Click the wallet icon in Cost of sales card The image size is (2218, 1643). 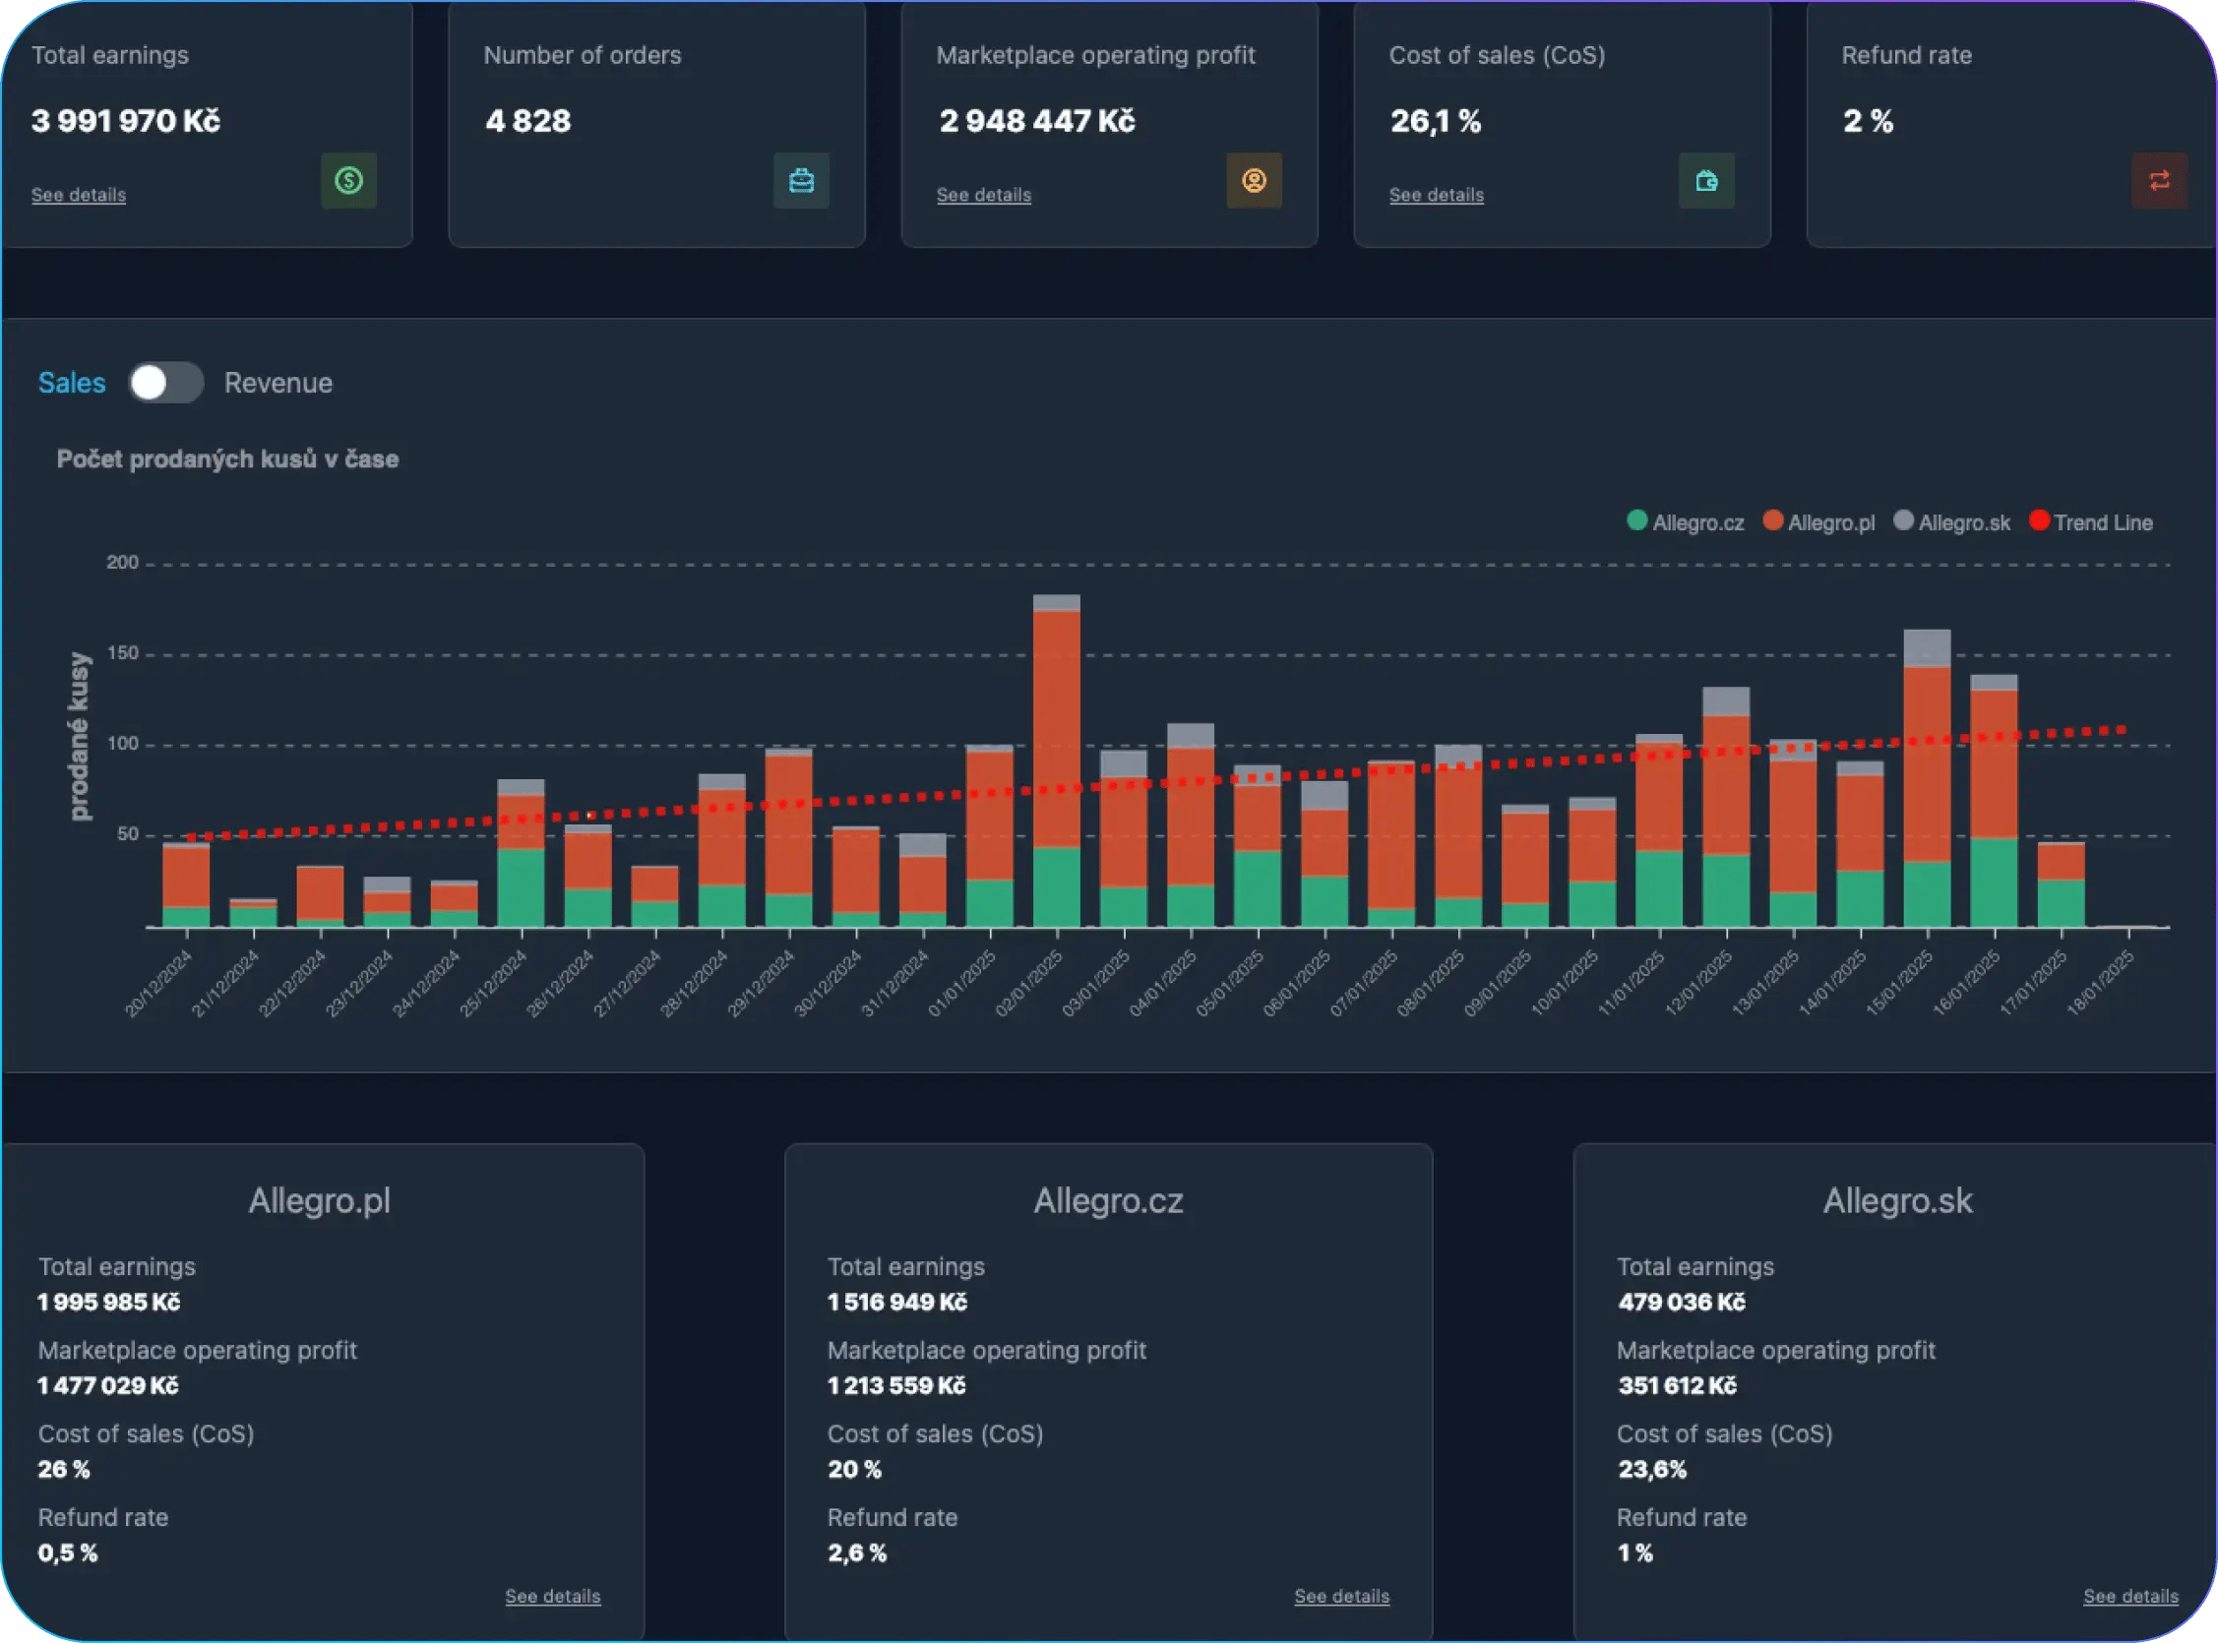pyautogui.click(x=1706, y=180)
